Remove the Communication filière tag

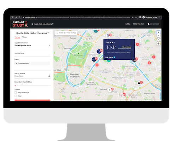click(x=16, y=63)
